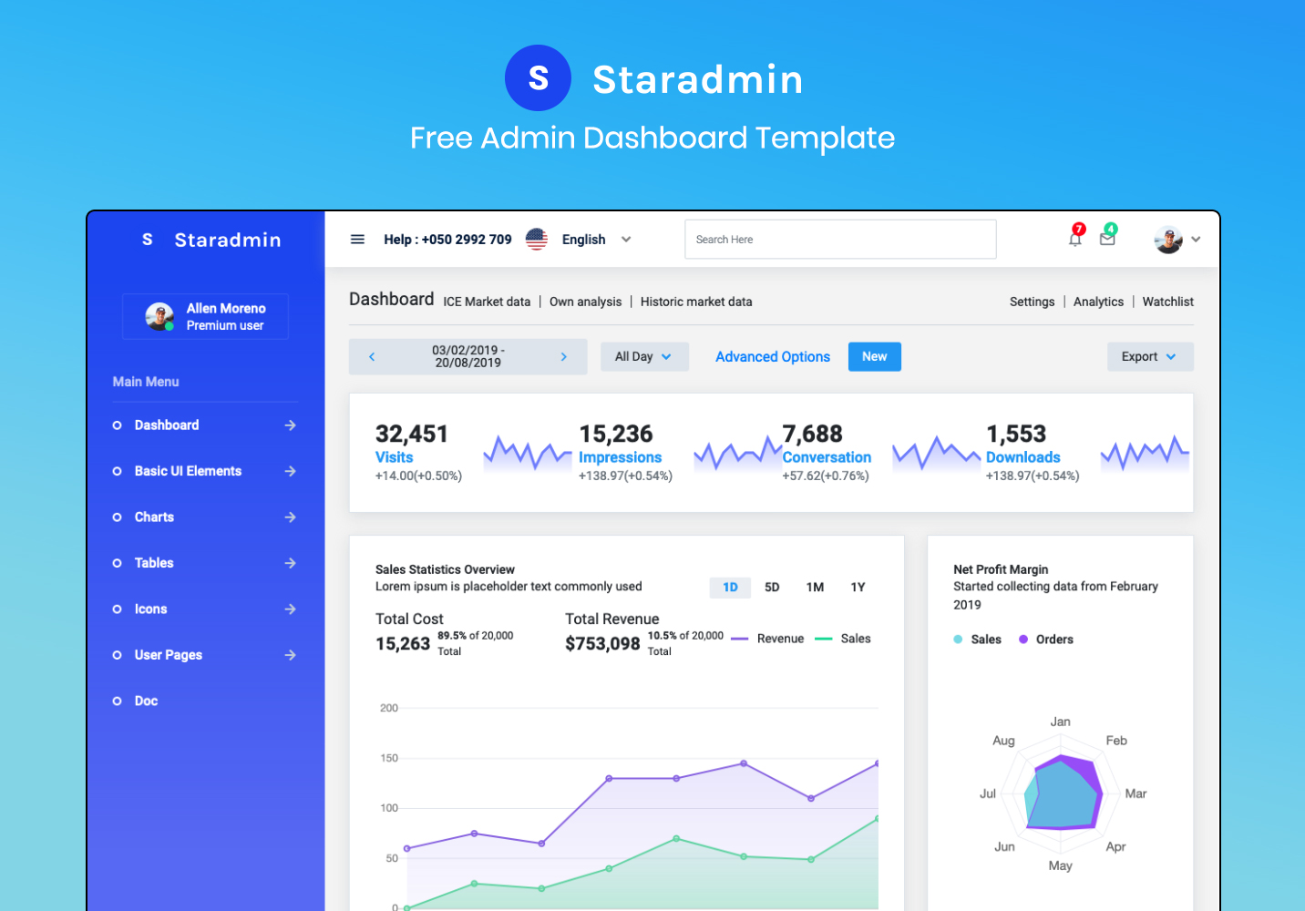
Task: Go to next date range arrow
Action: point(563,357)
